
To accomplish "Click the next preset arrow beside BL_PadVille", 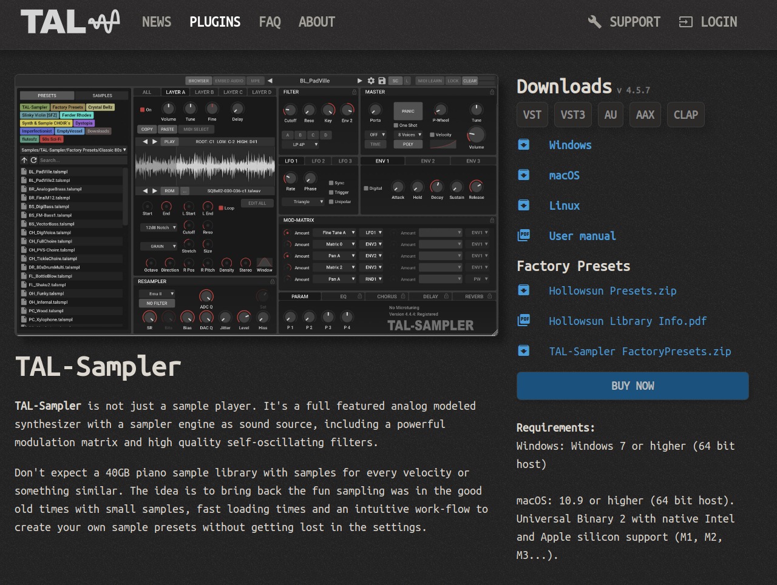I will pyautogui.click(x=360, y=81).
